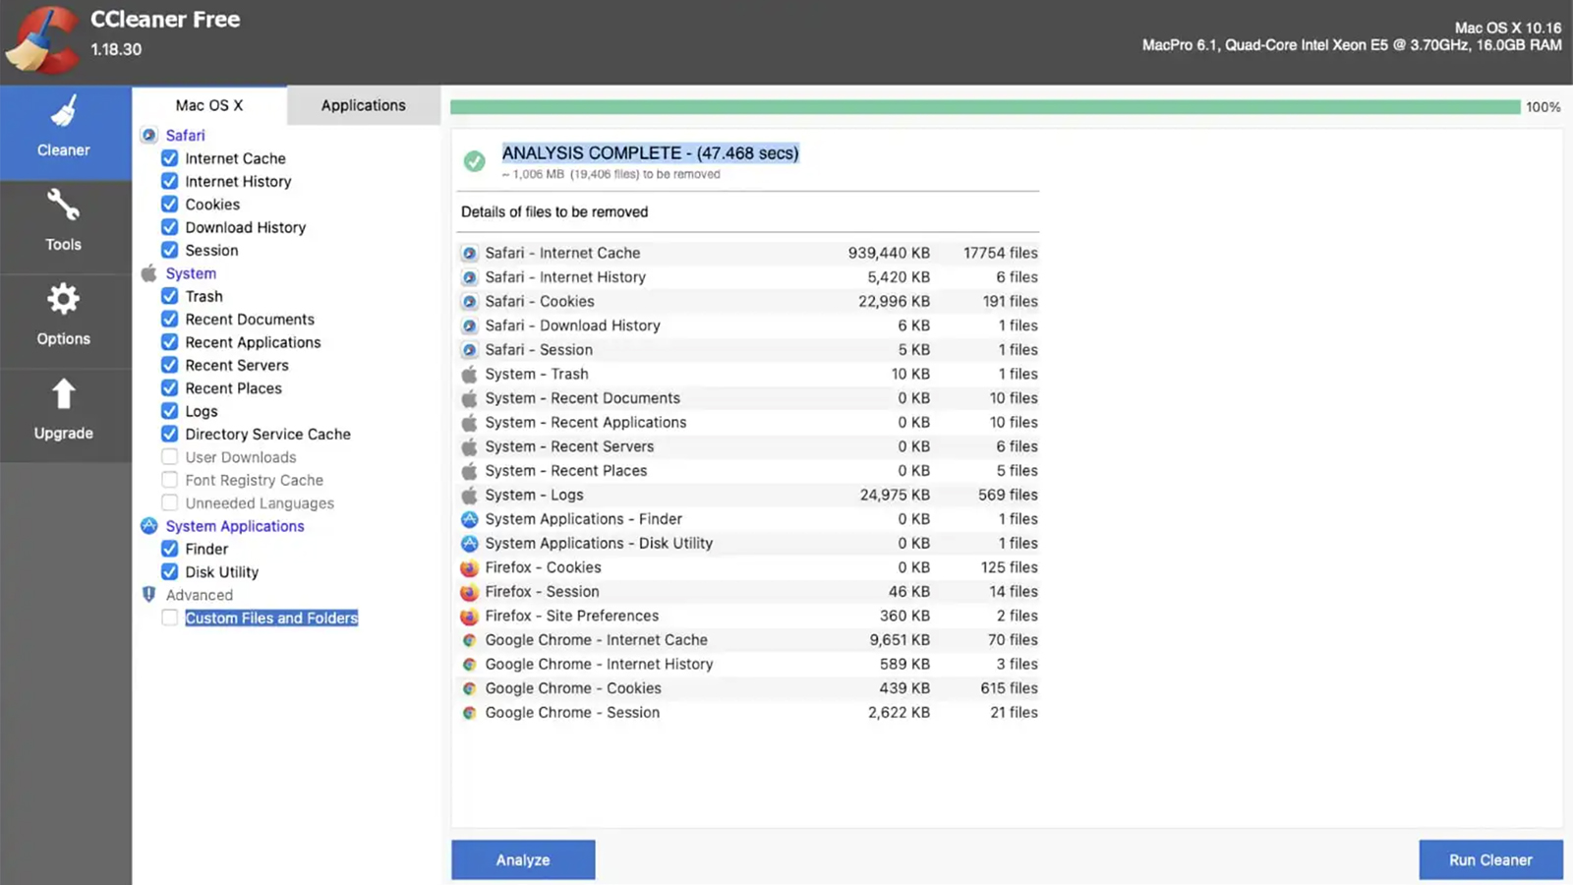The width and height of the screenshot is (1573, 885).
Task: Uncheck the Safari Session checkbox
Action: 170,250
